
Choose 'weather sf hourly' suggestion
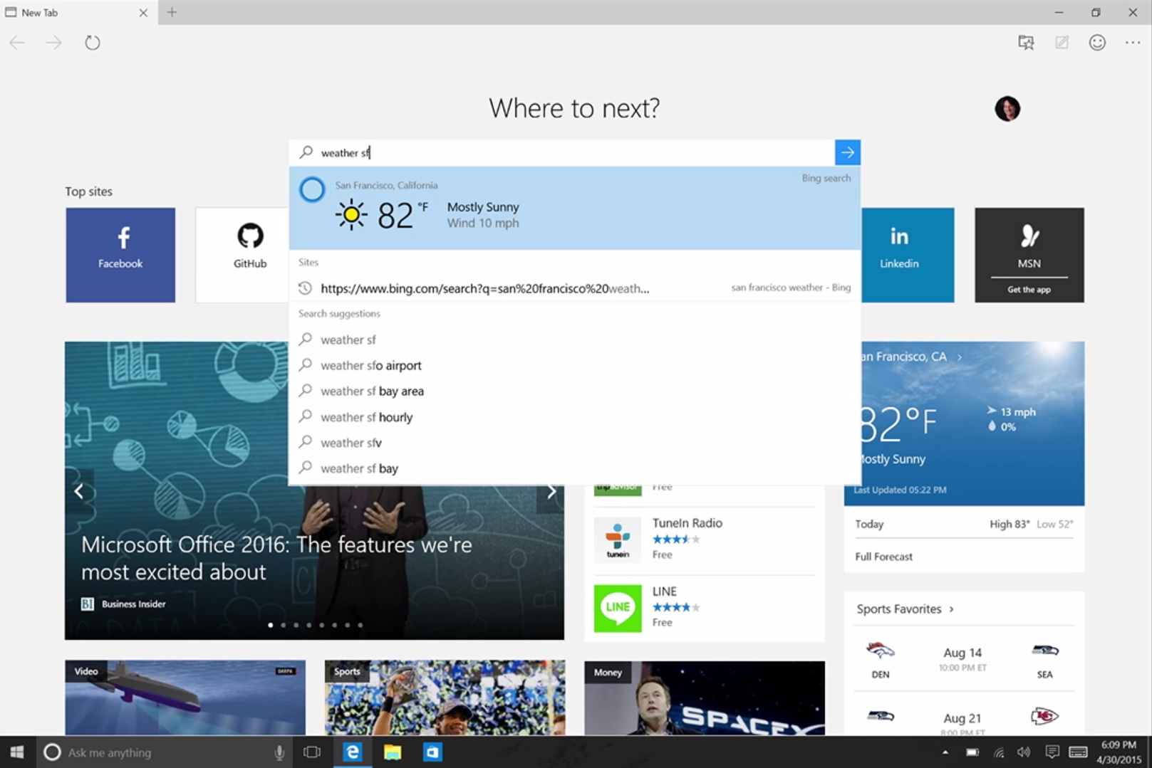575,417
